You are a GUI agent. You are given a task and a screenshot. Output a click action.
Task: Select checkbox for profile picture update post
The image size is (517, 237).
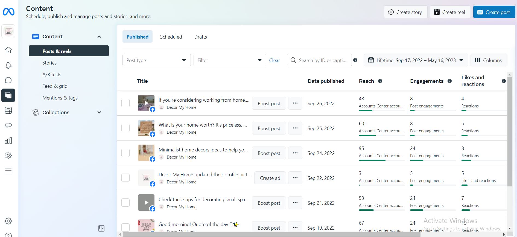(125, 178)
